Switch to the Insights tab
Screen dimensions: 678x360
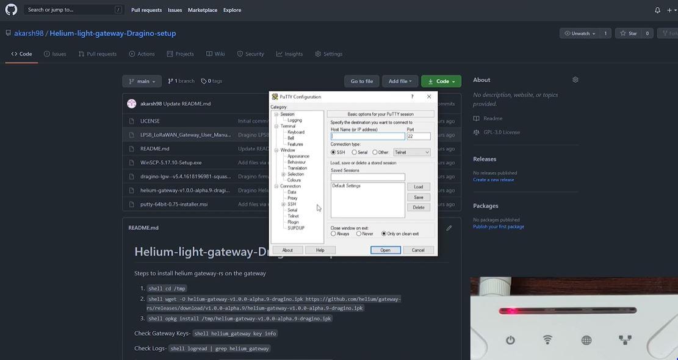tap(289, 54)
